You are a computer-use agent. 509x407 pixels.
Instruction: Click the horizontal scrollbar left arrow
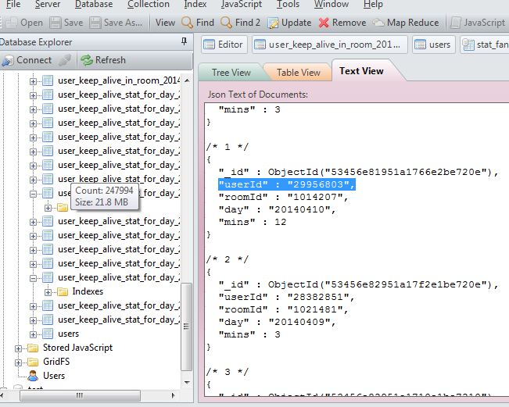tap(2, 395)
